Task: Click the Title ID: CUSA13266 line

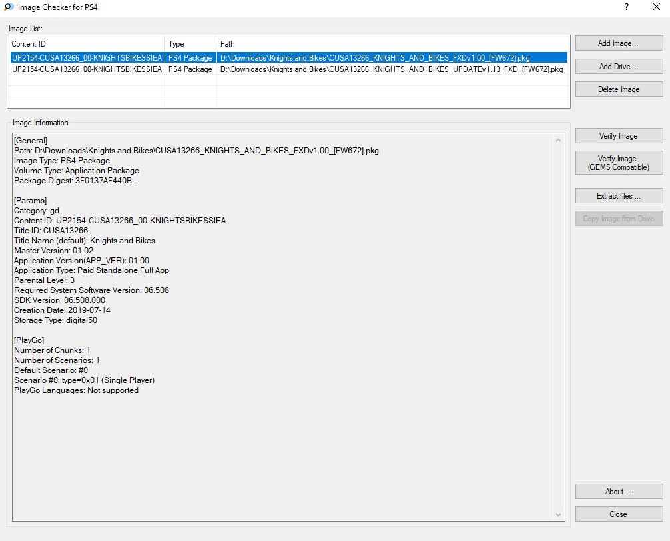Action: tap(51, 231)
